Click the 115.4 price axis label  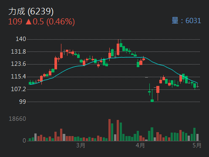[18, 76]
